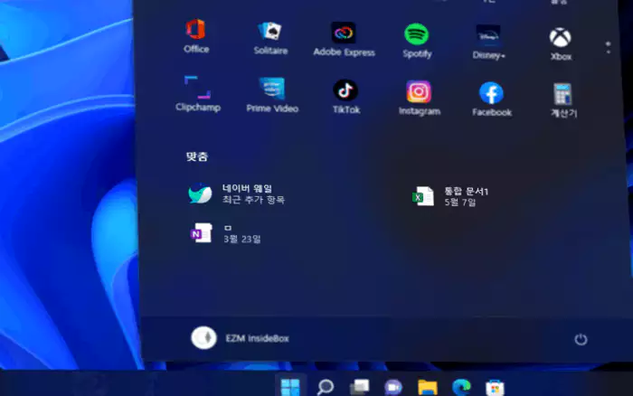Viewport: 633px width, 396px height.
Task: Launch the TikTok app
Action: [345, 97]
